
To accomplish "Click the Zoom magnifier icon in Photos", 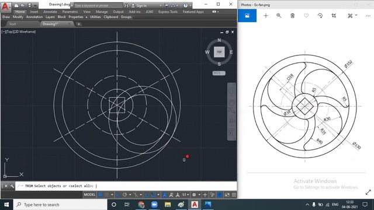I will coord(279,16).
